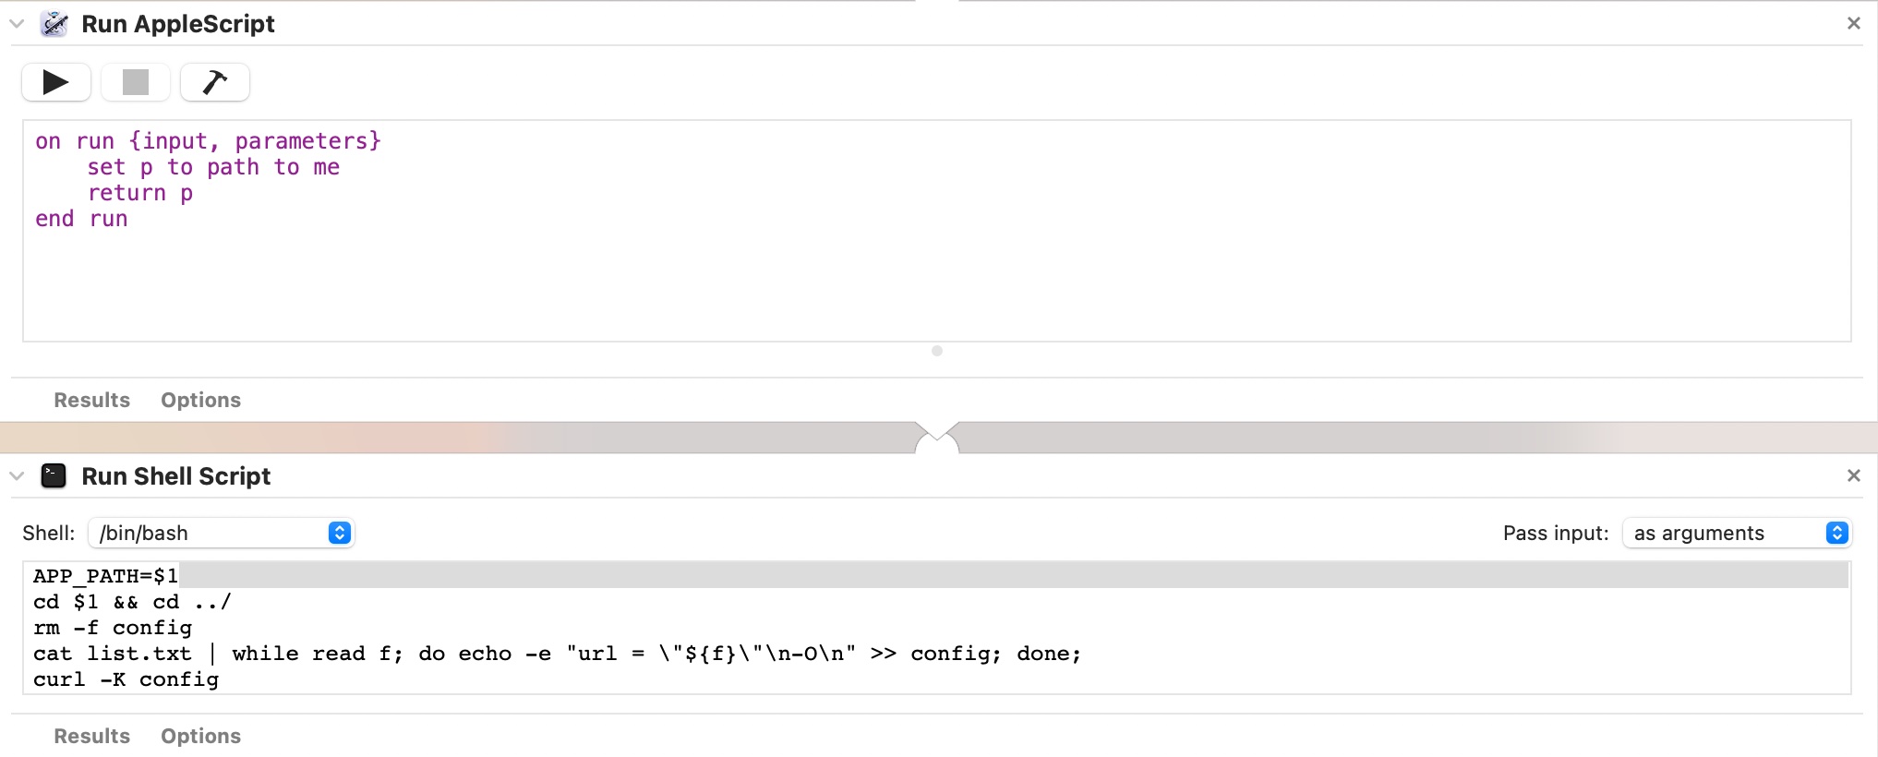Stop the AppleScript with the stop button

[x=136, y=83]
